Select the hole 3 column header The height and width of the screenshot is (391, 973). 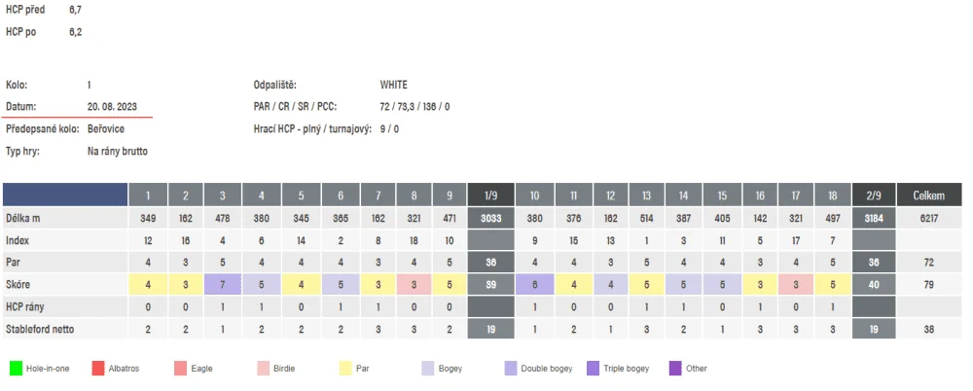(223, 195)
